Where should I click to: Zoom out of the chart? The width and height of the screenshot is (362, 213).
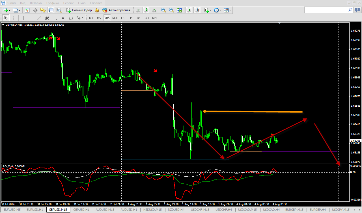click(x=171, y=10)
